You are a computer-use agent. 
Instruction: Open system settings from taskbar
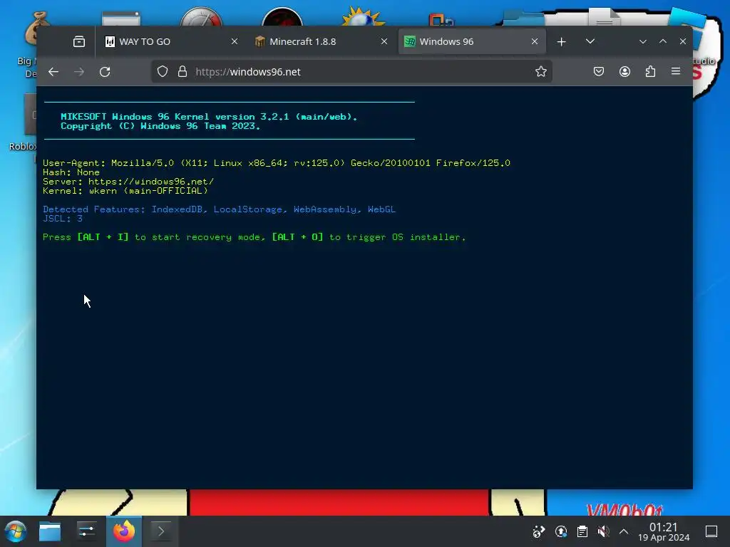86,531
